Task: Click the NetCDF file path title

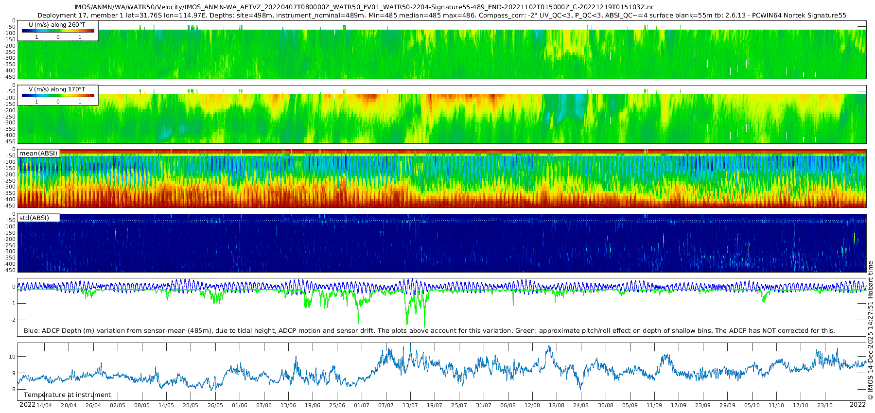Action: click(364, 7)
